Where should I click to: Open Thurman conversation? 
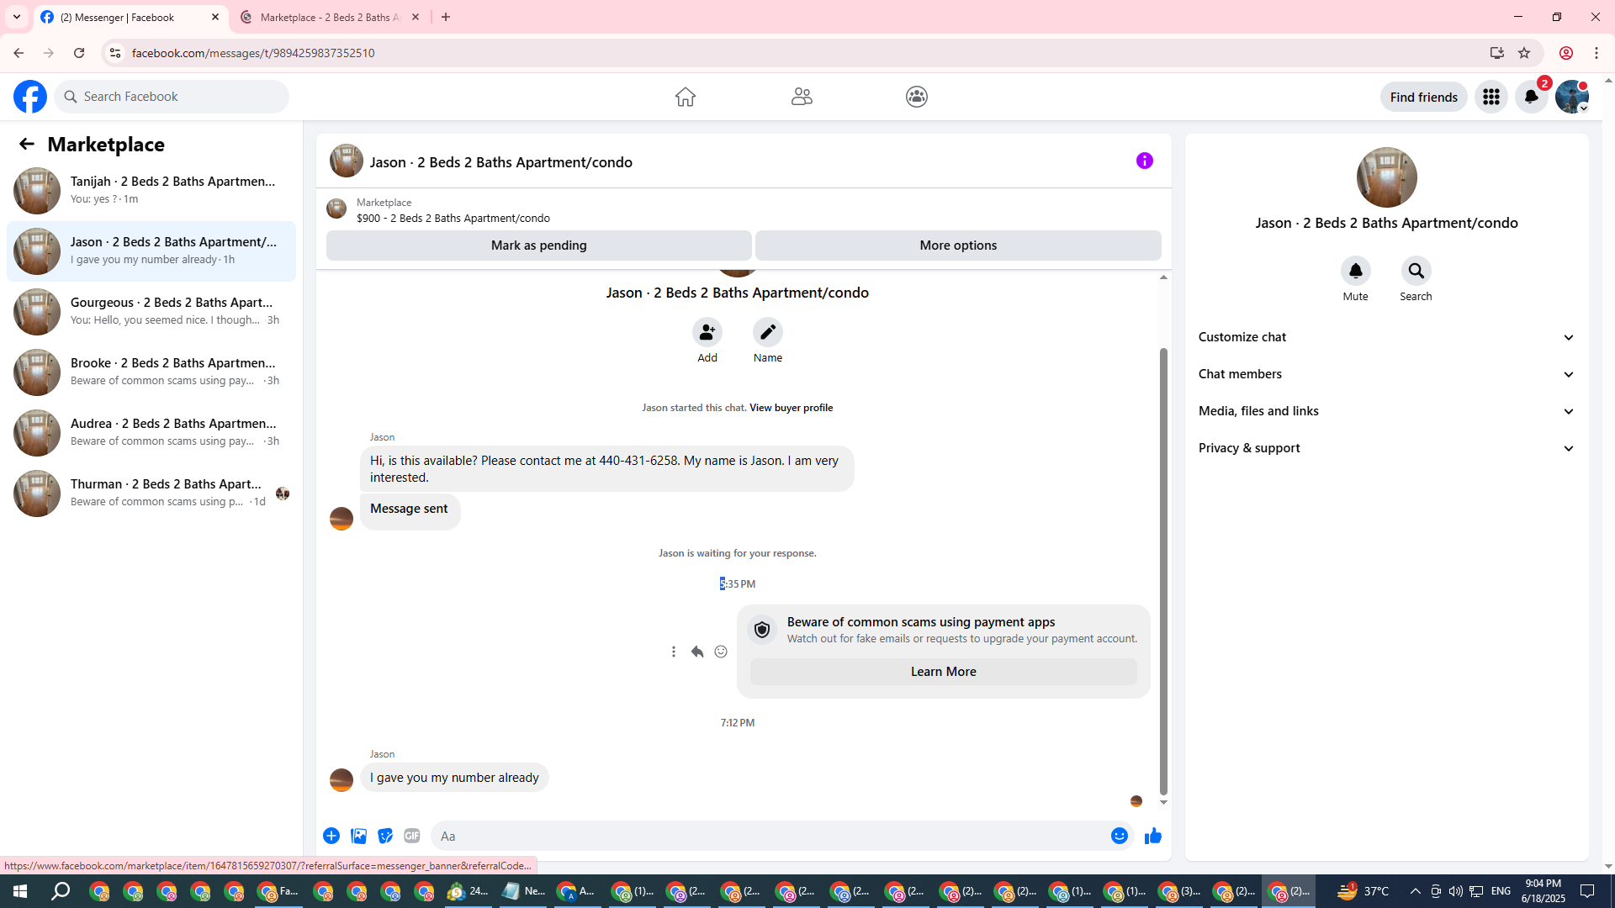(151, 494)
